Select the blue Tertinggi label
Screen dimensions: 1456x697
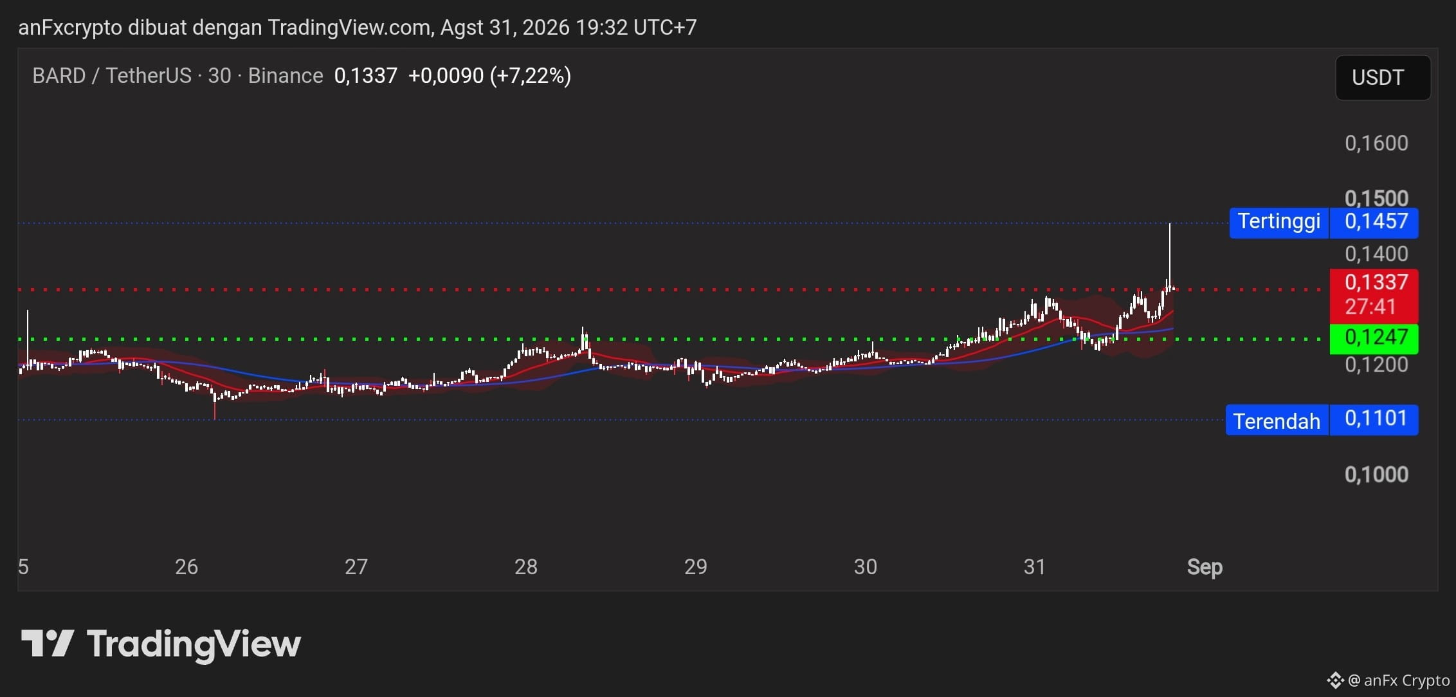(1279, 222)
